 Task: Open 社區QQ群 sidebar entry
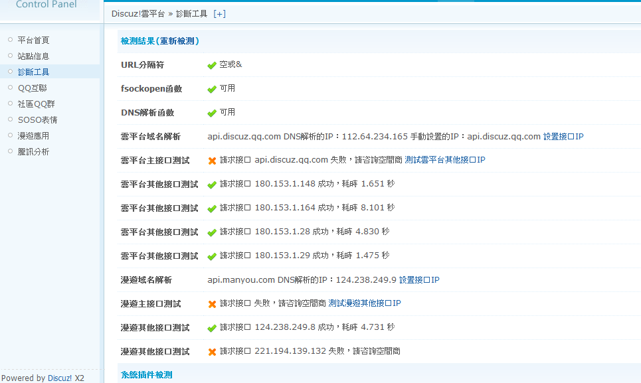36,104
